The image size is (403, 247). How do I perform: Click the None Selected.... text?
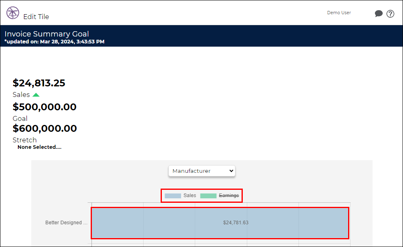coord(39,147)
